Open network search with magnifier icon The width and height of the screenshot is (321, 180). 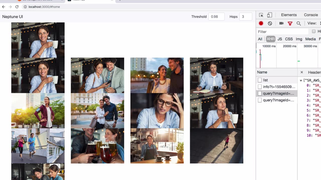tap(299, 23)
